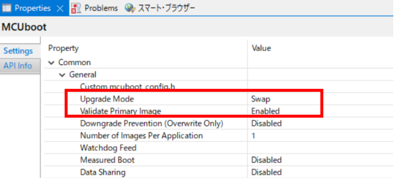The image size is (399, 180).
Task: Select the Common tree row label
Action: coord(74,63)
